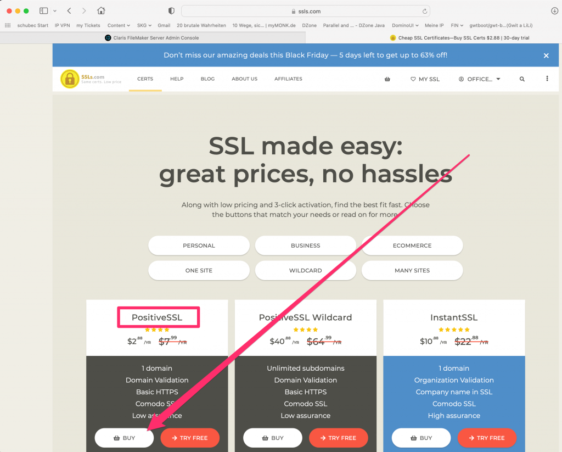The height and width of the screenshot is (452, 562).
Task: Reload the page with the refresh icon
Action: 425,11
